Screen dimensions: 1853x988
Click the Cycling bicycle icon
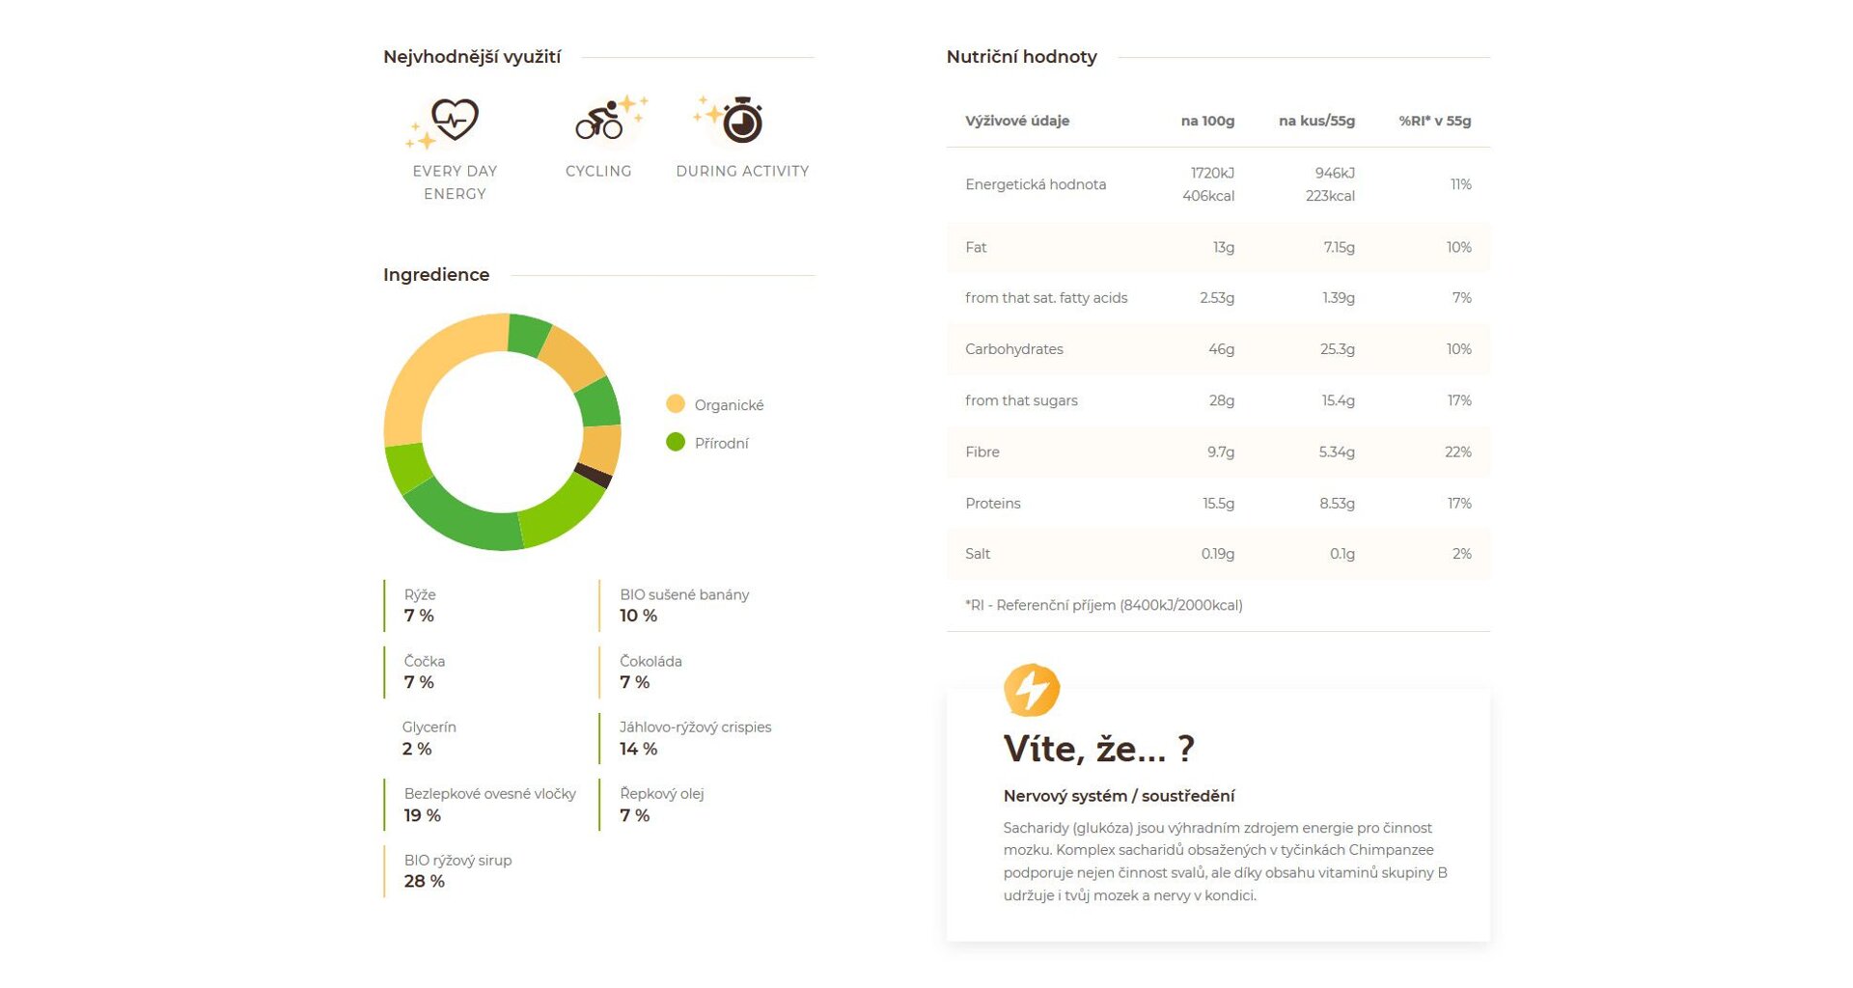(599, 122)
